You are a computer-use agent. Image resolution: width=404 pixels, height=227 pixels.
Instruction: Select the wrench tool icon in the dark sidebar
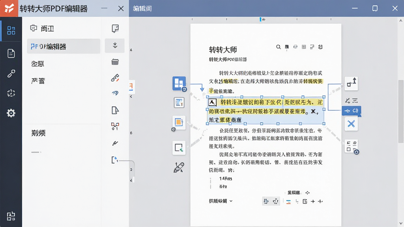coord(11,74)
